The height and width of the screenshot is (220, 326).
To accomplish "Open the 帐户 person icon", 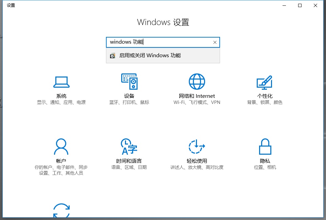I will pyautogui.click(x=61, y=147).
